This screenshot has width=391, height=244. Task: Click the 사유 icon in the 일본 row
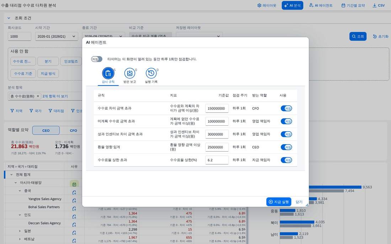(74, 233)
